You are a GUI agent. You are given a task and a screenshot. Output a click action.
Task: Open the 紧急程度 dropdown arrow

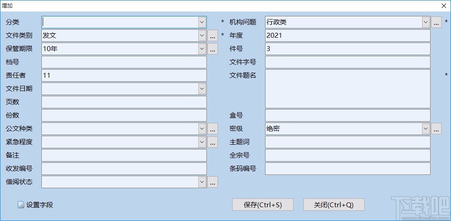click(202, 142)
